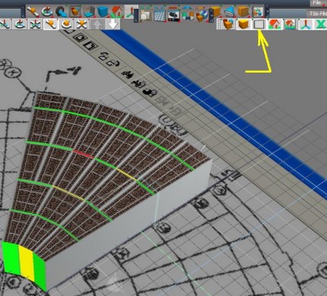Click the white down arrow button

point(113,24)
